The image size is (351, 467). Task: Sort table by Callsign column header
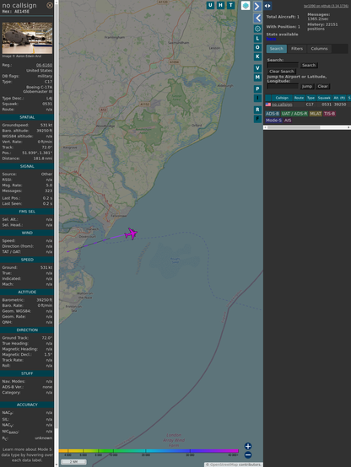click(x=282, y=98)
